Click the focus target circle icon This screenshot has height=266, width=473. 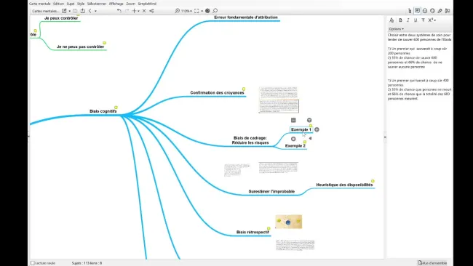207,11
